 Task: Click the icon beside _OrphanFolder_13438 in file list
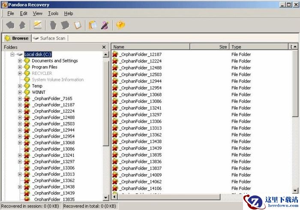[115, 141]
